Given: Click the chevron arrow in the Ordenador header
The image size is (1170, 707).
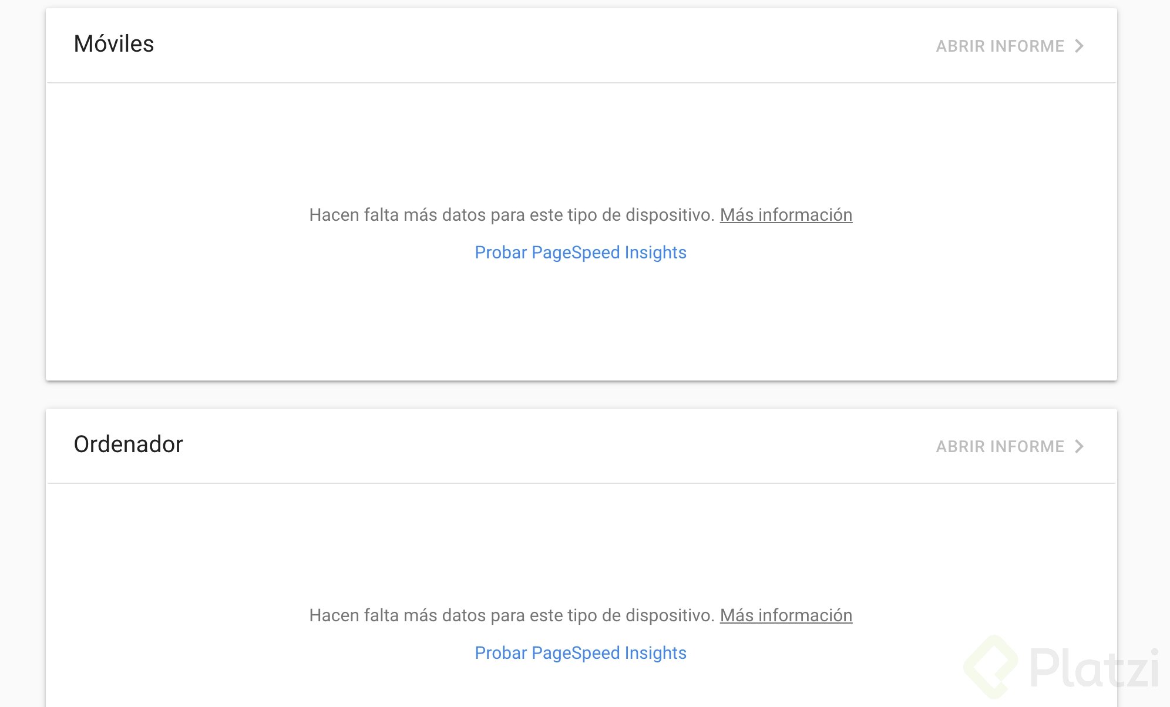Looking at the screenshot, I should coord(1079,446).
